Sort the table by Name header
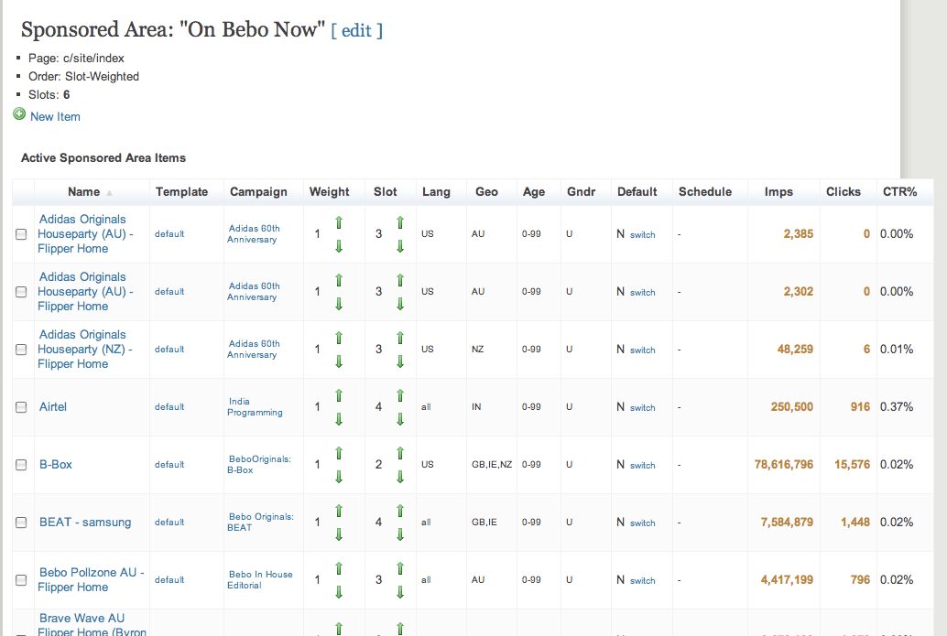The width and height of the screenshot is (947, 636). pyautogui.click(x=84, y=192)
